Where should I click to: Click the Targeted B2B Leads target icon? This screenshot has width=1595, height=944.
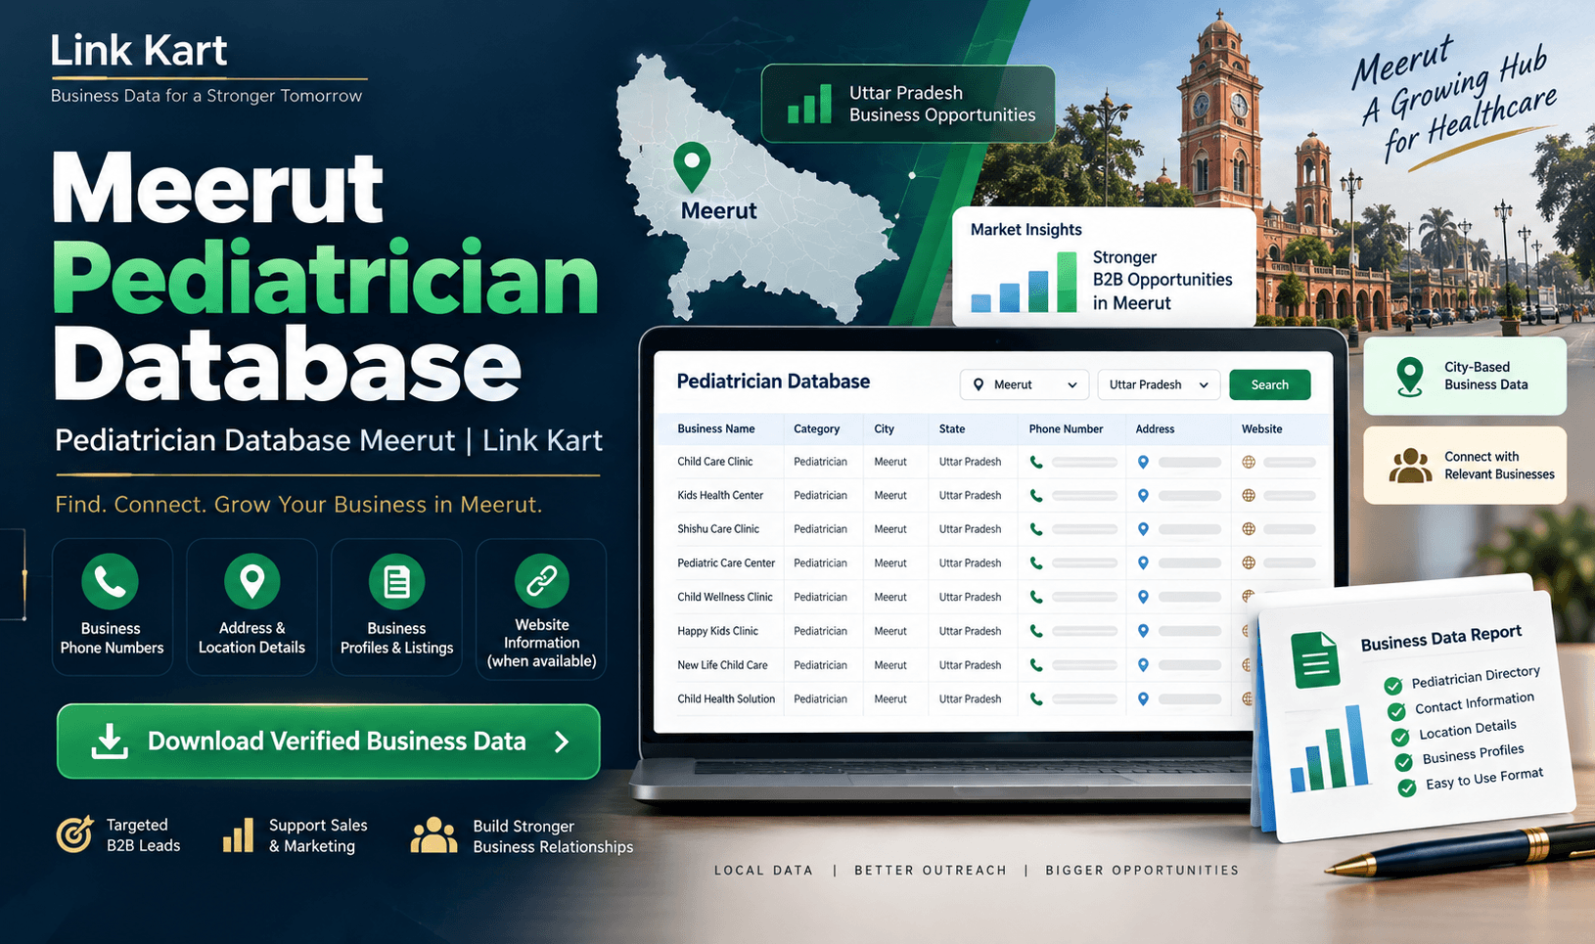point(75,834)
